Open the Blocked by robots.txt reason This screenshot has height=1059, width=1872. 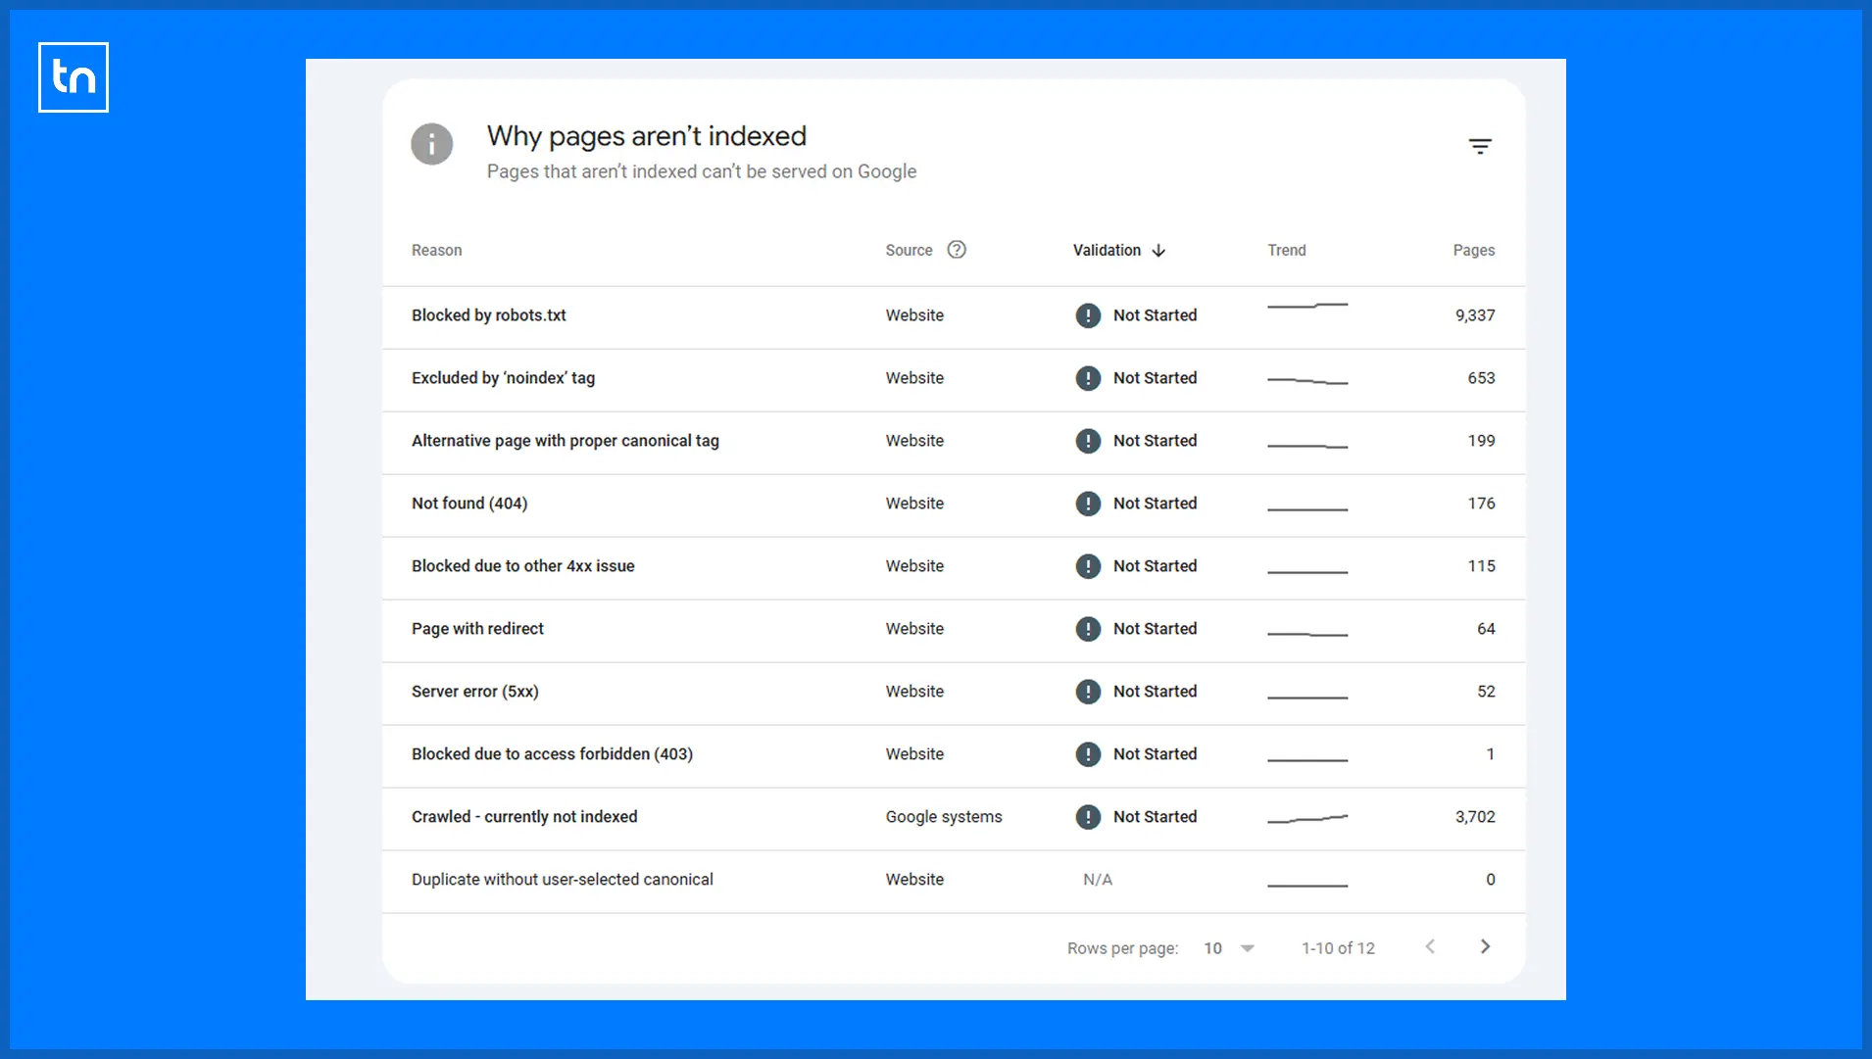[x=488, y=315]
